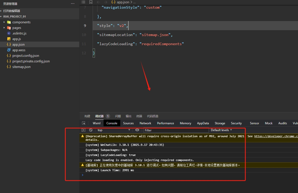
Task: Expand the pages folder
Action: (x=17, y=28)
